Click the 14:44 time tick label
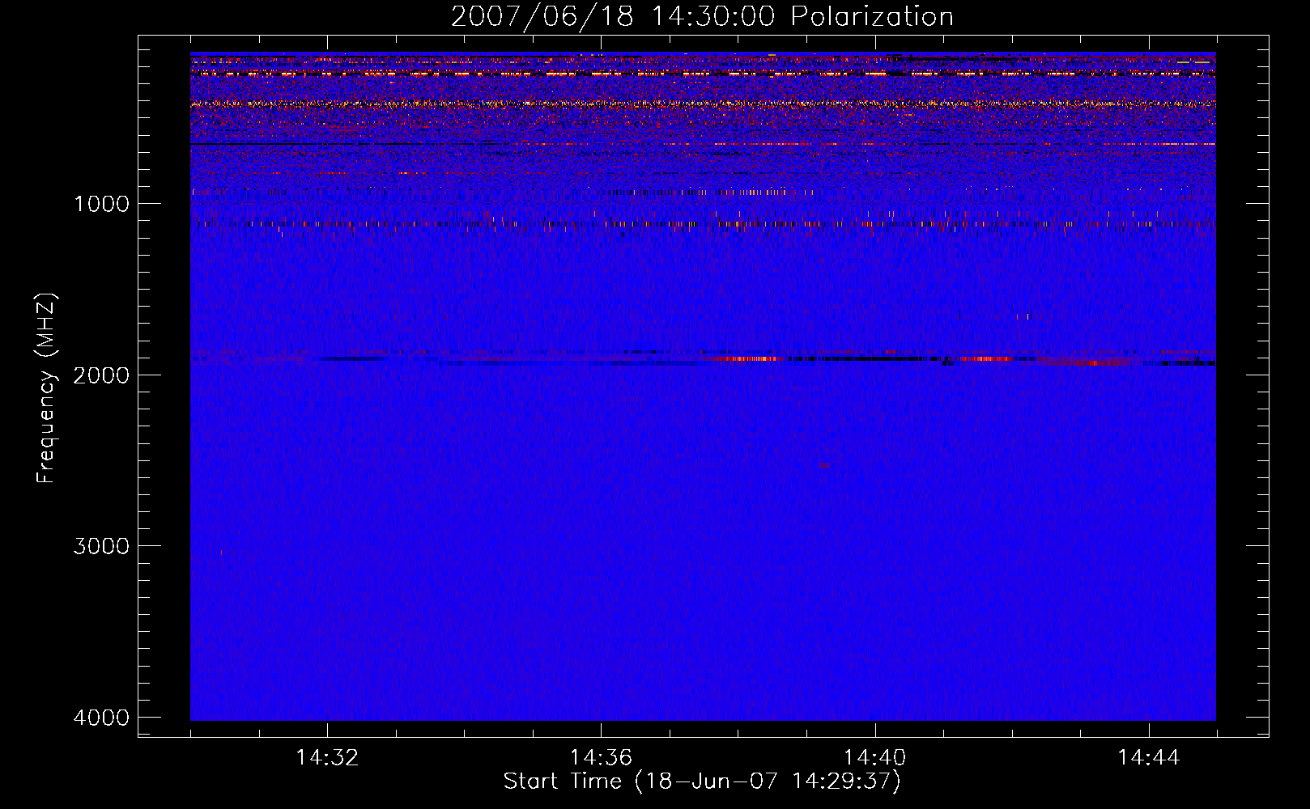 (1148, 758)
